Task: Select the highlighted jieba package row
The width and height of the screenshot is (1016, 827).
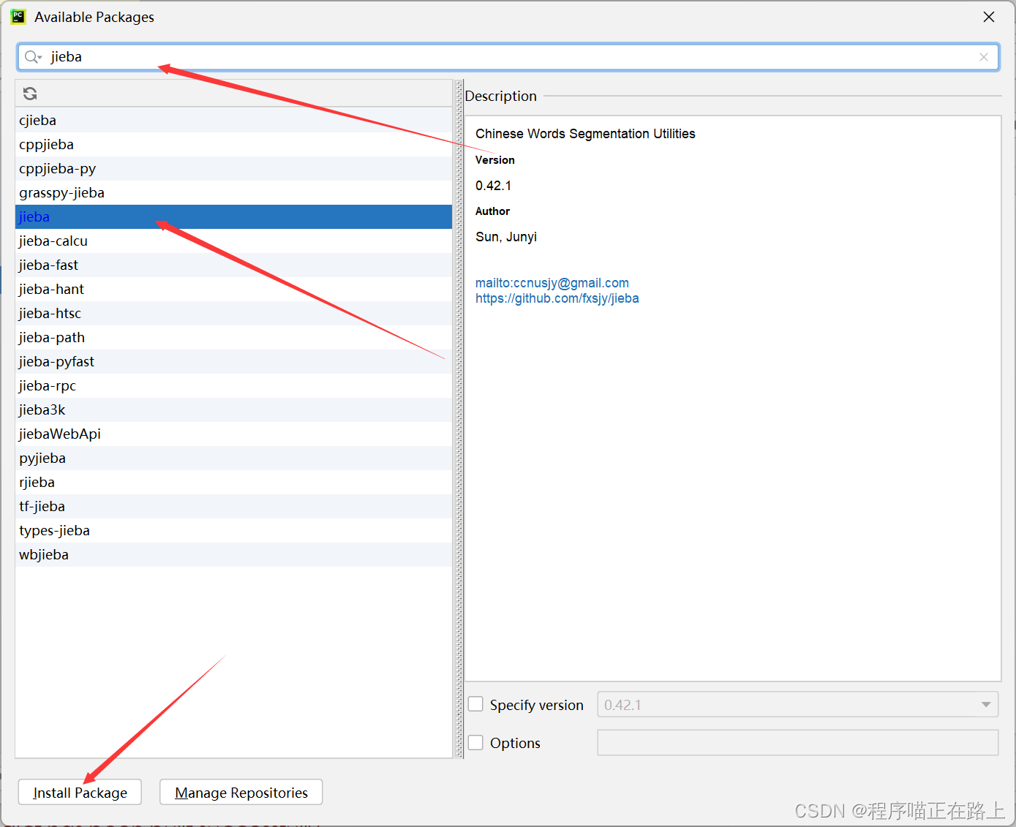Action: click(234, 216)
